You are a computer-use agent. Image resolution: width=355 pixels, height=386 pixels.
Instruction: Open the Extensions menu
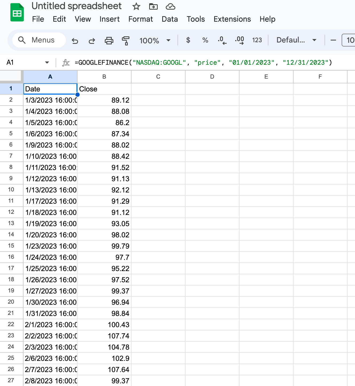tap(232, 19)
